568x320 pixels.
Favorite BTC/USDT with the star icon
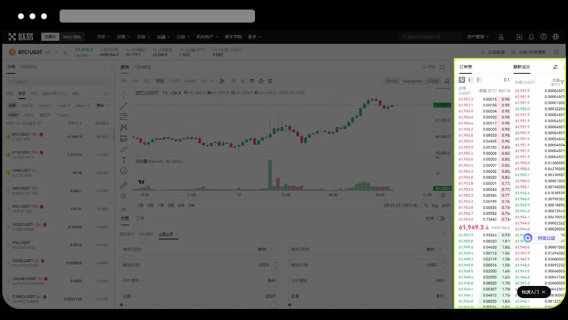[x=66, y=52]
